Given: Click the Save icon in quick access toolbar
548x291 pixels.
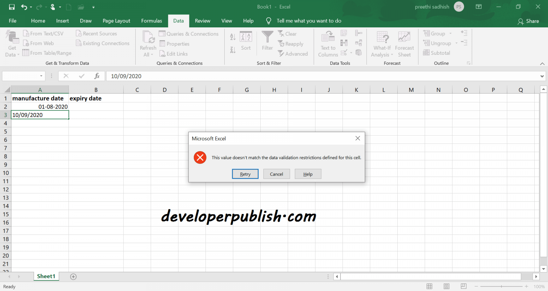Looking at the screenshot, I should (12, 7).
